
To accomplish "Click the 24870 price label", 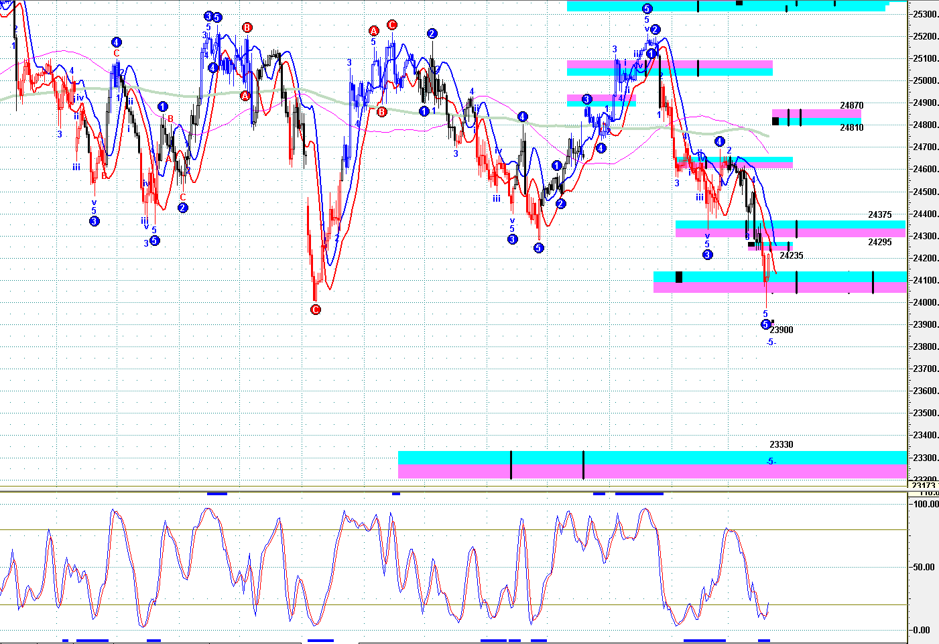I will [851, 106].
